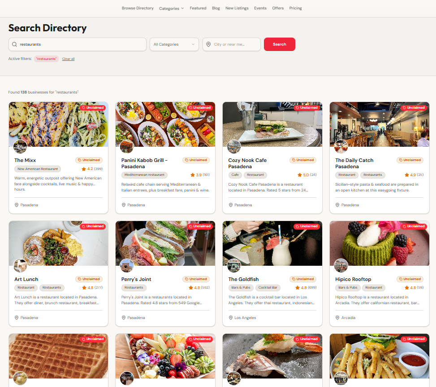Open New Listings page

[x=237, y=8]
